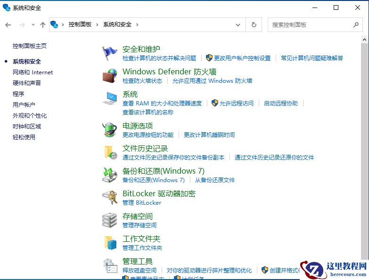The height and width of the screenshot is (280, 369).
Task: Click 管理工作文件夹 link
Action: click(142, 248)
